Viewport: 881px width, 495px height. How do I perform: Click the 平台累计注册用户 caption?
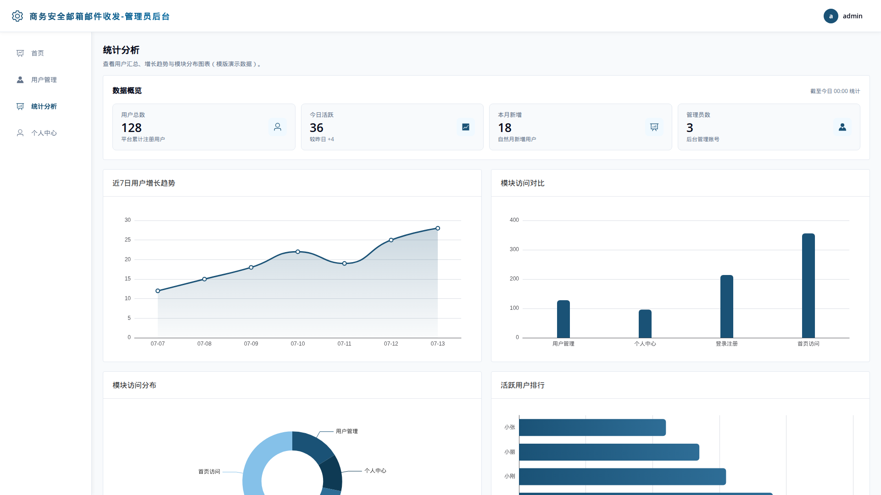[x=143, y=139]
